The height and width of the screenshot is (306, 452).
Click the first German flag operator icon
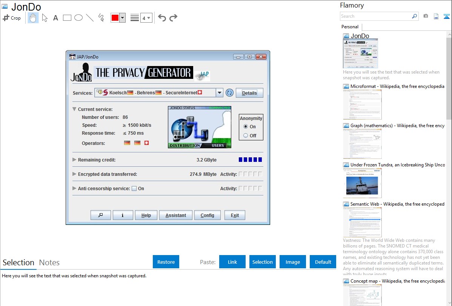[127, 143]
